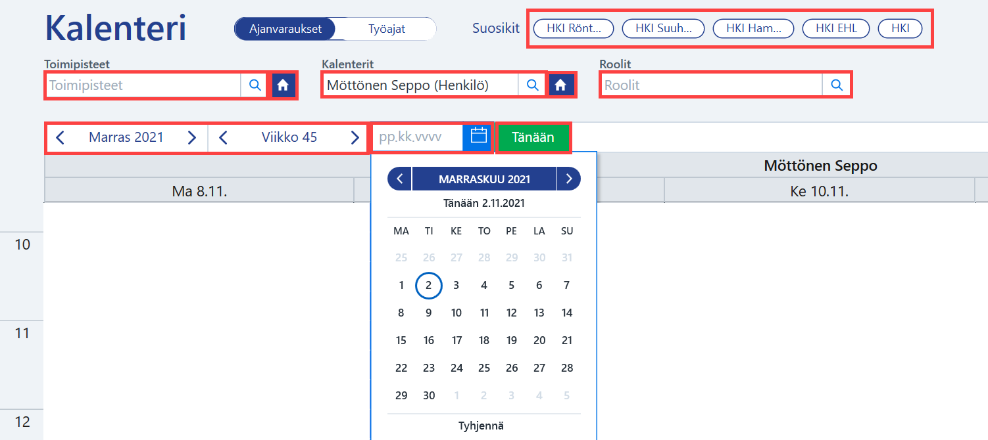Screen dimensions: 988x440
Task: Click the Toimipisteet search magnifier icon
Action: pyautogui.click(x=255, y=85)
